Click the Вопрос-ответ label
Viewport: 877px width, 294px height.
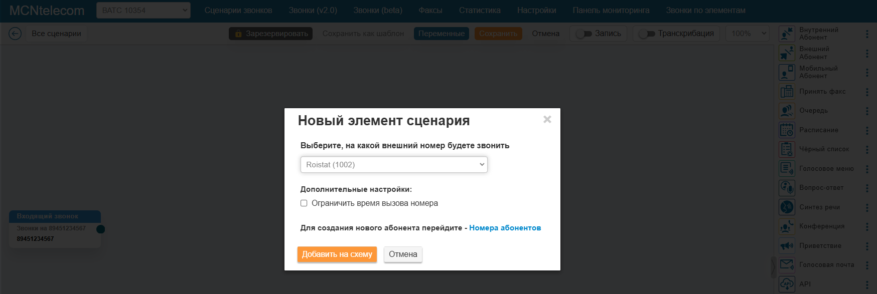[821, 188]
